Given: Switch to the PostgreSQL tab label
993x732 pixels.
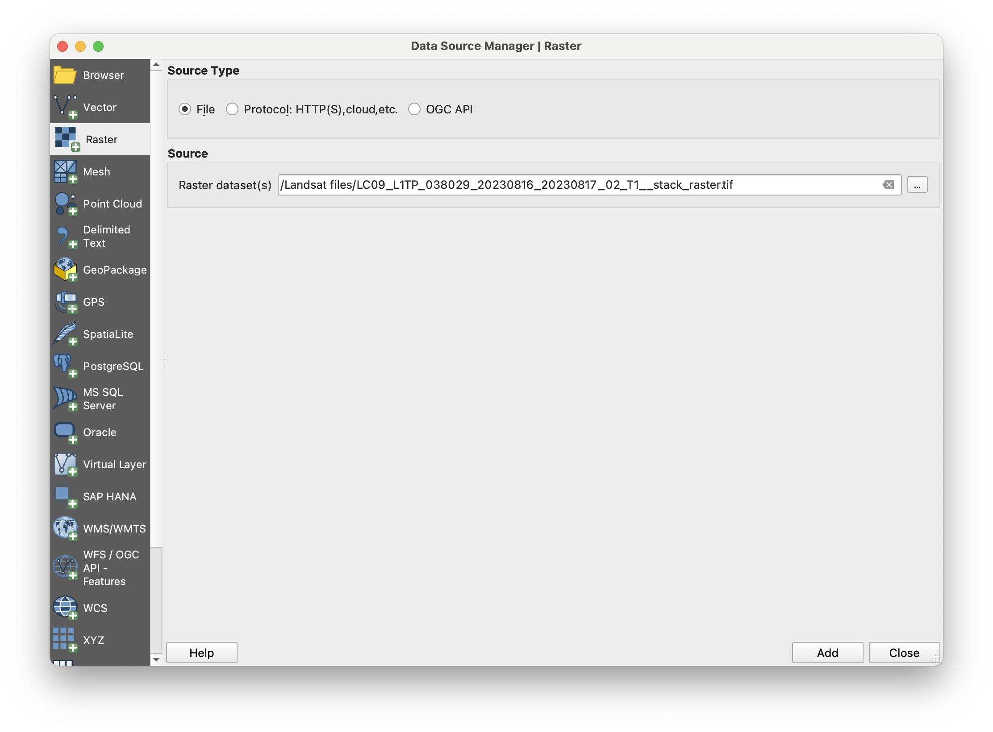Looking at the screenshot, I should (x=113, y=366).
